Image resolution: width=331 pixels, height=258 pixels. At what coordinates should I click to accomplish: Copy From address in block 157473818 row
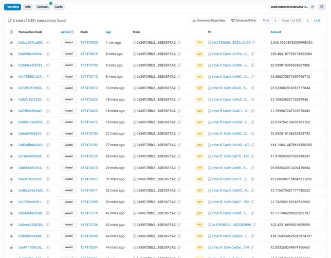(179, 54)
